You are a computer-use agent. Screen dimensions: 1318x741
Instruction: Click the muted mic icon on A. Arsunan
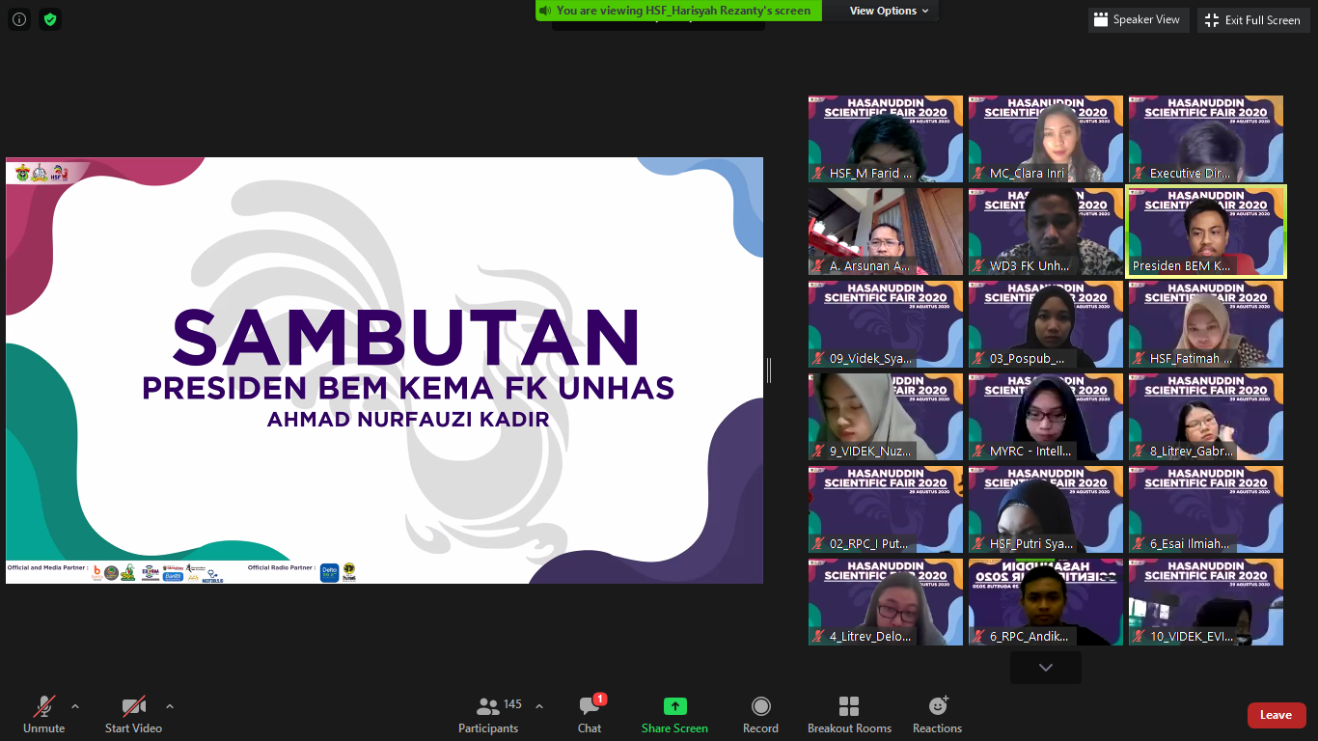point(819,266)
